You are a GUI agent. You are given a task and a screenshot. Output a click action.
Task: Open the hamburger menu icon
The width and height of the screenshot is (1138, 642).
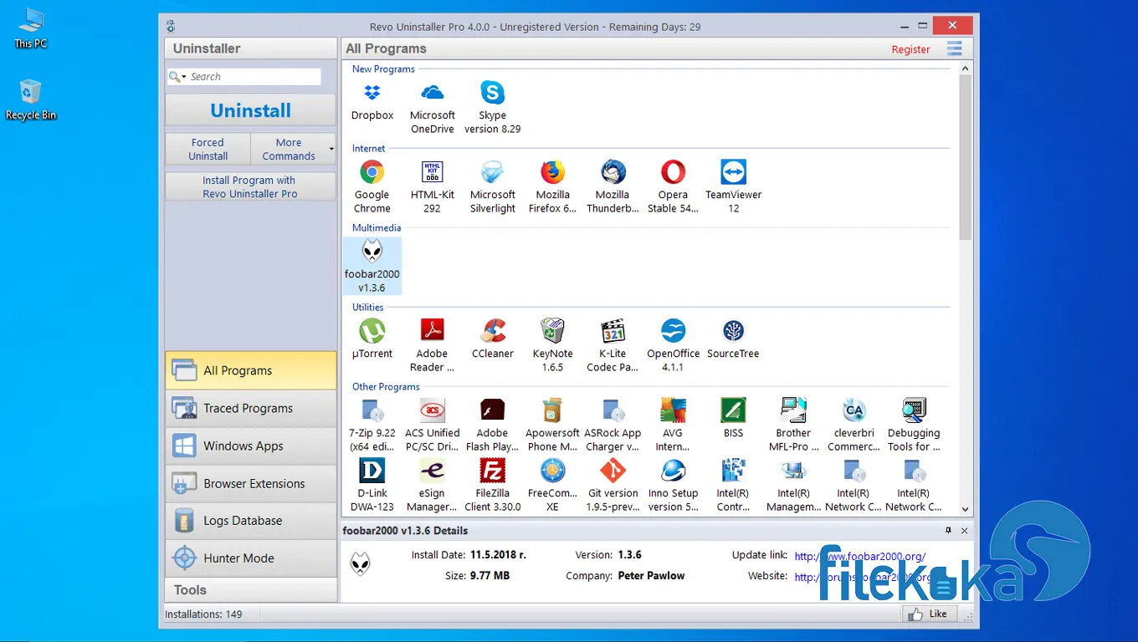point(954,48)
